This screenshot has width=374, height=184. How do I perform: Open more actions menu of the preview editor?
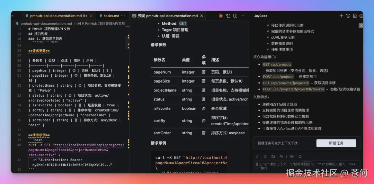click(x=242, y=16)
